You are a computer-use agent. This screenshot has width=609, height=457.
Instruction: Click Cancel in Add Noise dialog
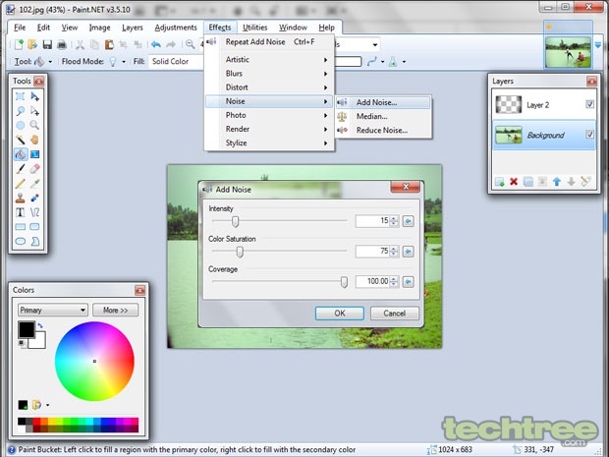(395, 314)
